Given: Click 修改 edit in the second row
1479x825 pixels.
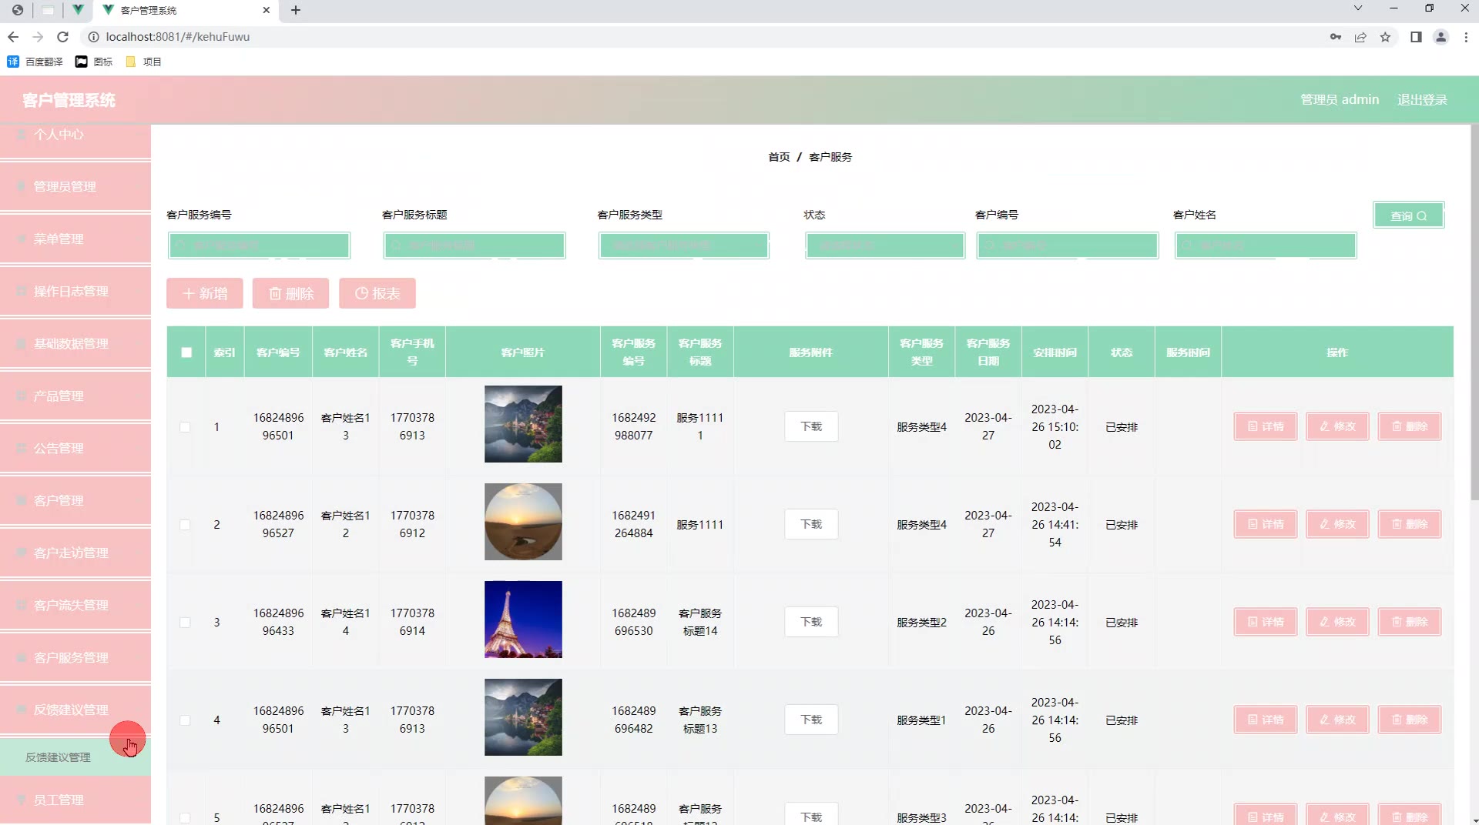Looking at the screenshot, I should point(1337,524).
